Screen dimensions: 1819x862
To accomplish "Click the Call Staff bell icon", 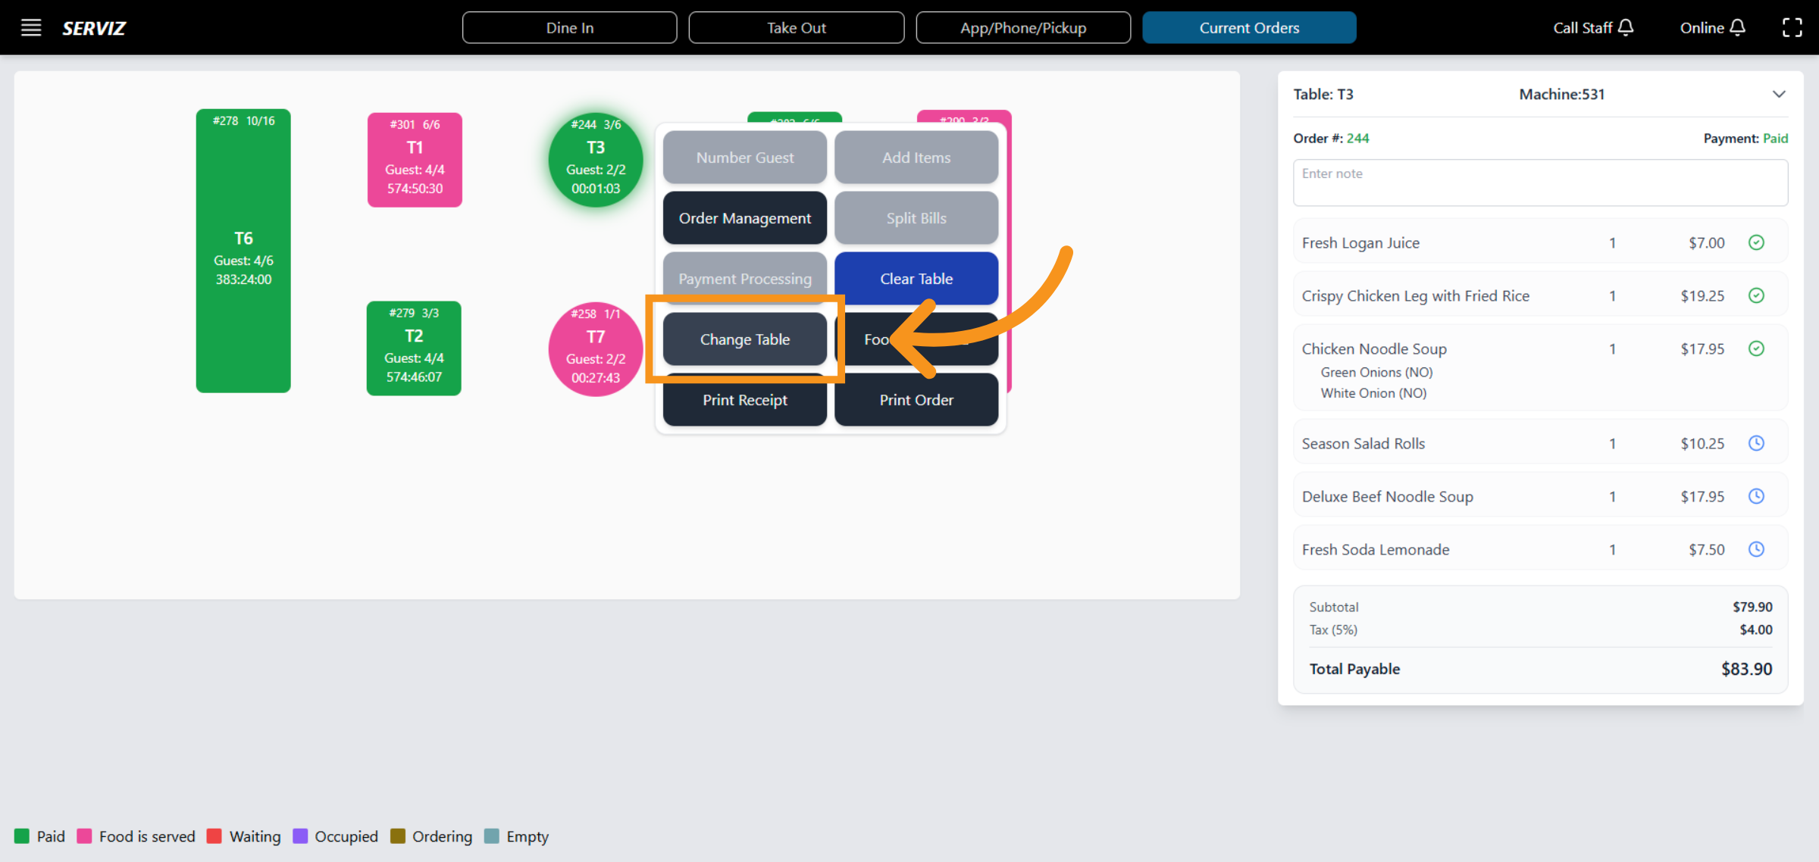I will [x=1626, y=28].
